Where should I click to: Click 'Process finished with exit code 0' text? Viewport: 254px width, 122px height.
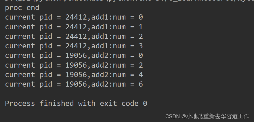coord(76,103)
